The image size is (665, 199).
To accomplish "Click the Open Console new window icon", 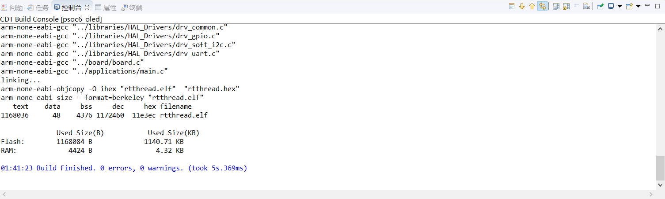I will (629, 7).
